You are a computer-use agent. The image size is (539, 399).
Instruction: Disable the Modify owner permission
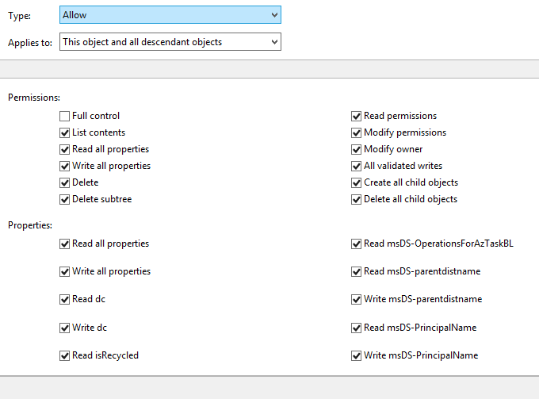(357, 149)
